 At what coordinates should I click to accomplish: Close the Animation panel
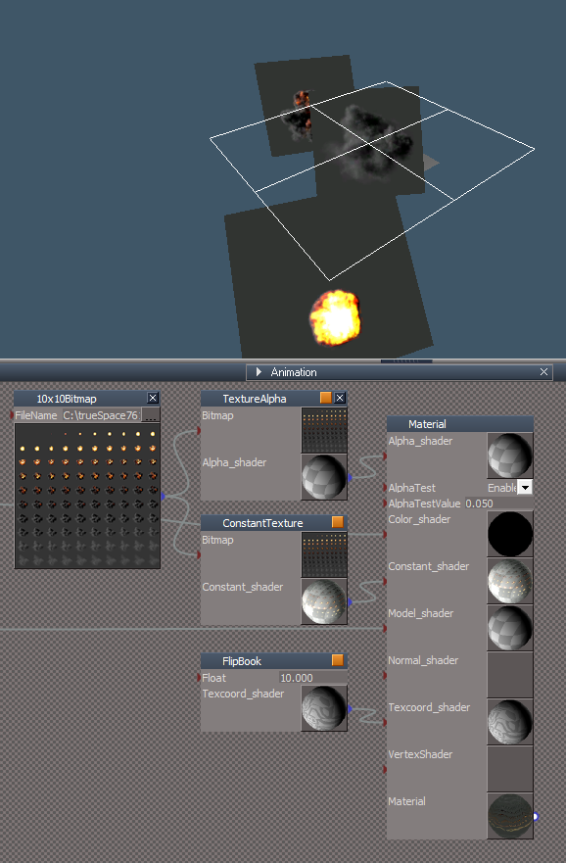[x=543, y=372]
